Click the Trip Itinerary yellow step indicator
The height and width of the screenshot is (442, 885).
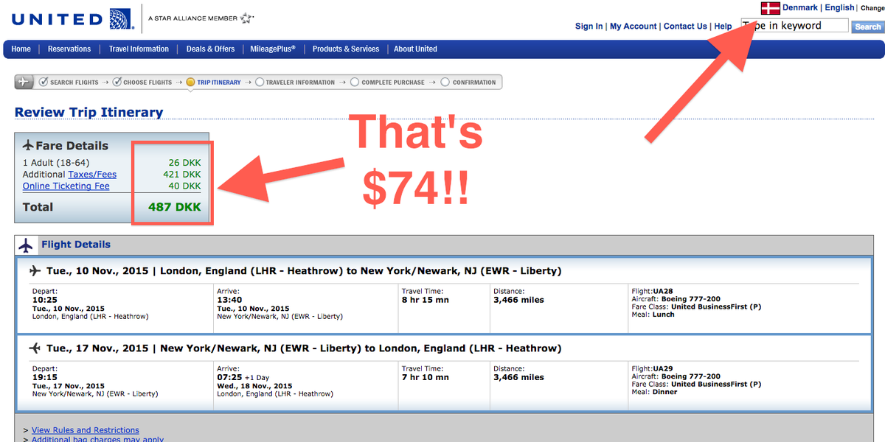click(x=190, y=83)
